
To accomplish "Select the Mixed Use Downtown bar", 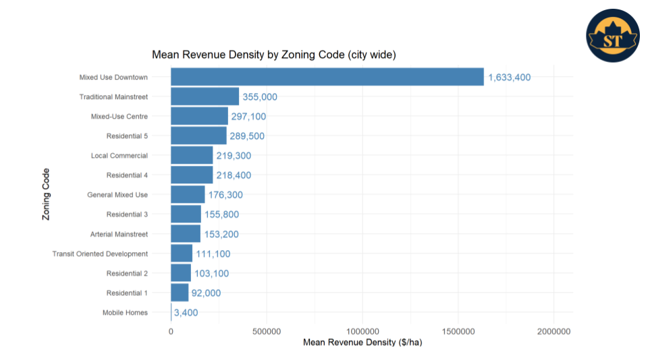I will (327, 77).
